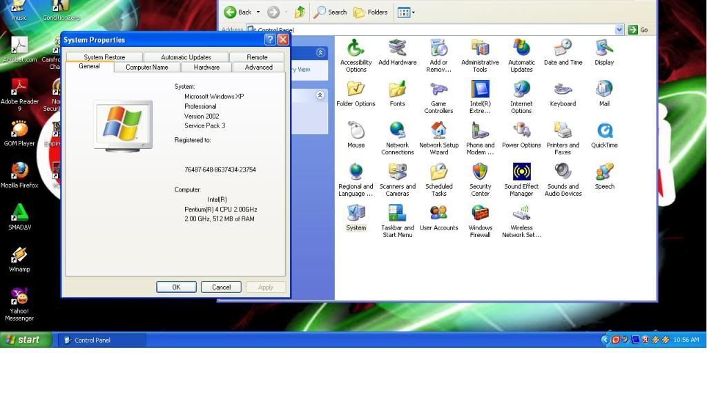Open the Back history dropdown arrow

pyautogui.click(x=258, y=12)
